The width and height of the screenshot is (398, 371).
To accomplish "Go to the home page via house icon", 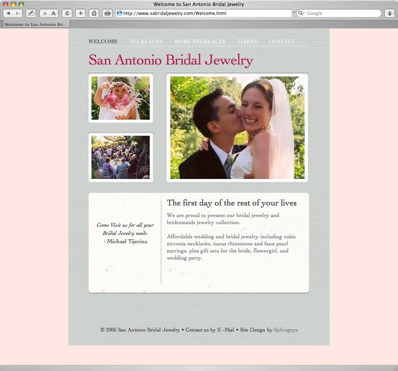I will pos(94,13).
